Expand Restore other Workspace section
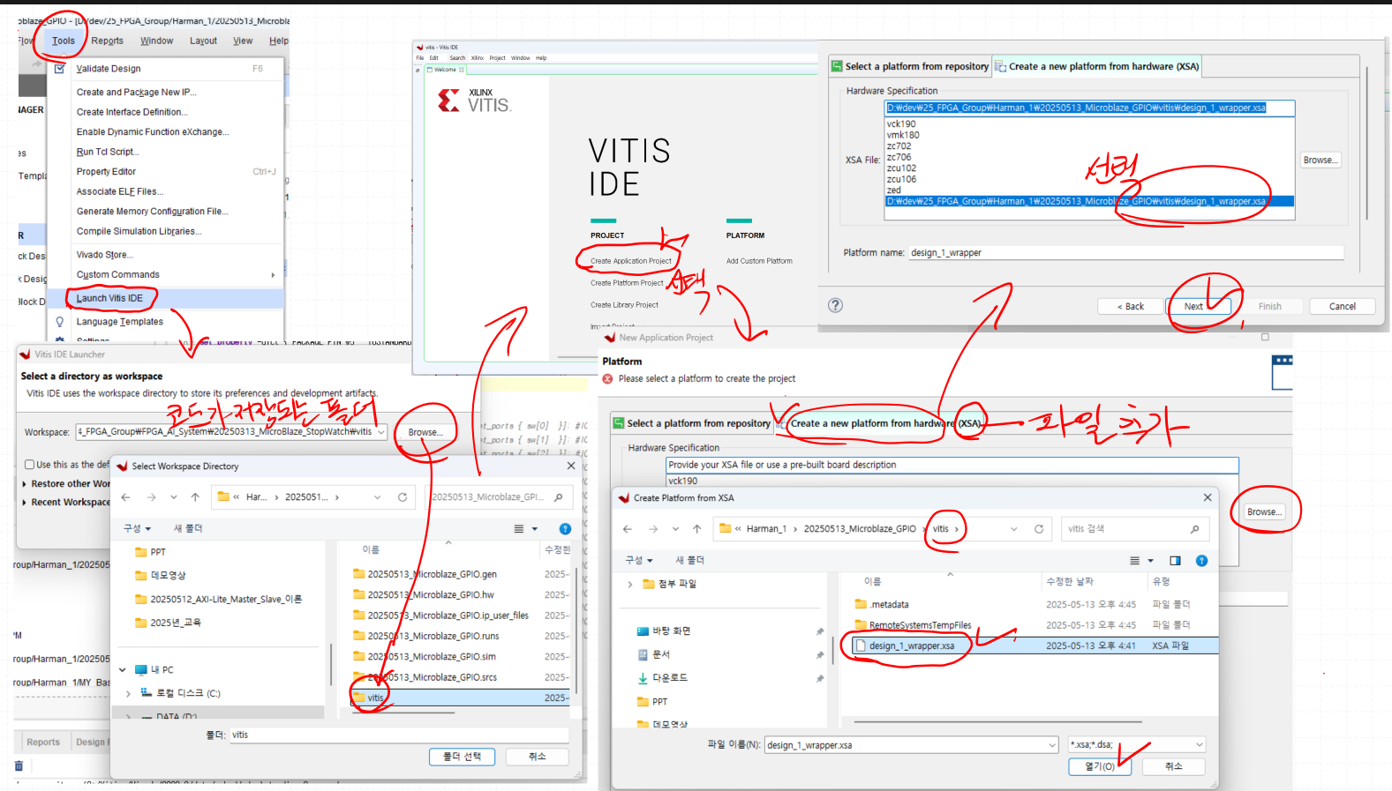The image size is (1392, 791). click(24, 484)
